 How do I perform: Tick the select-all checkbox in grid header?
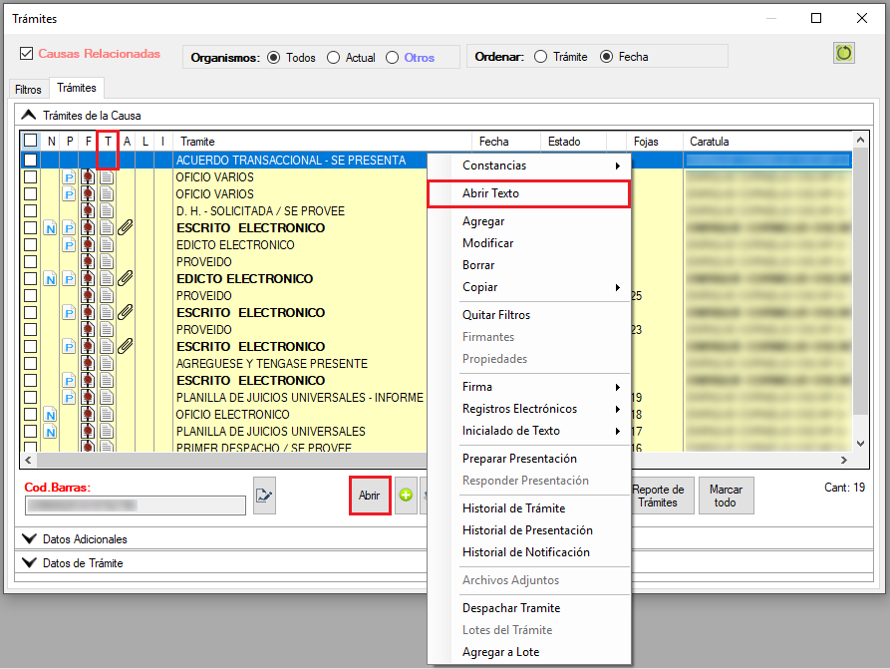31,142
